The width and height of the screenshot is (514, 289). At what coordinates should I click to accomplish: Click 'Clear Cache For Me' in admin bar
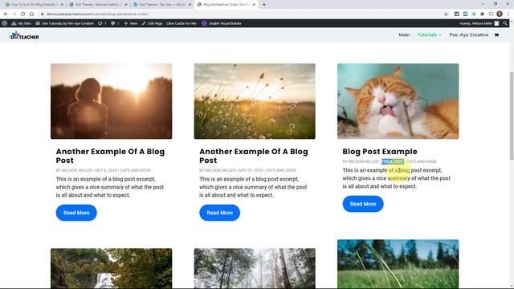click(182, 23)
